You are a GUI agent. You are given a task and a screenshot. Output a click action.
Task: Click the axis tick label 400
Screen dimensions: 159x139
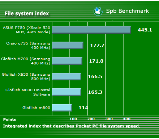[127, 119]
